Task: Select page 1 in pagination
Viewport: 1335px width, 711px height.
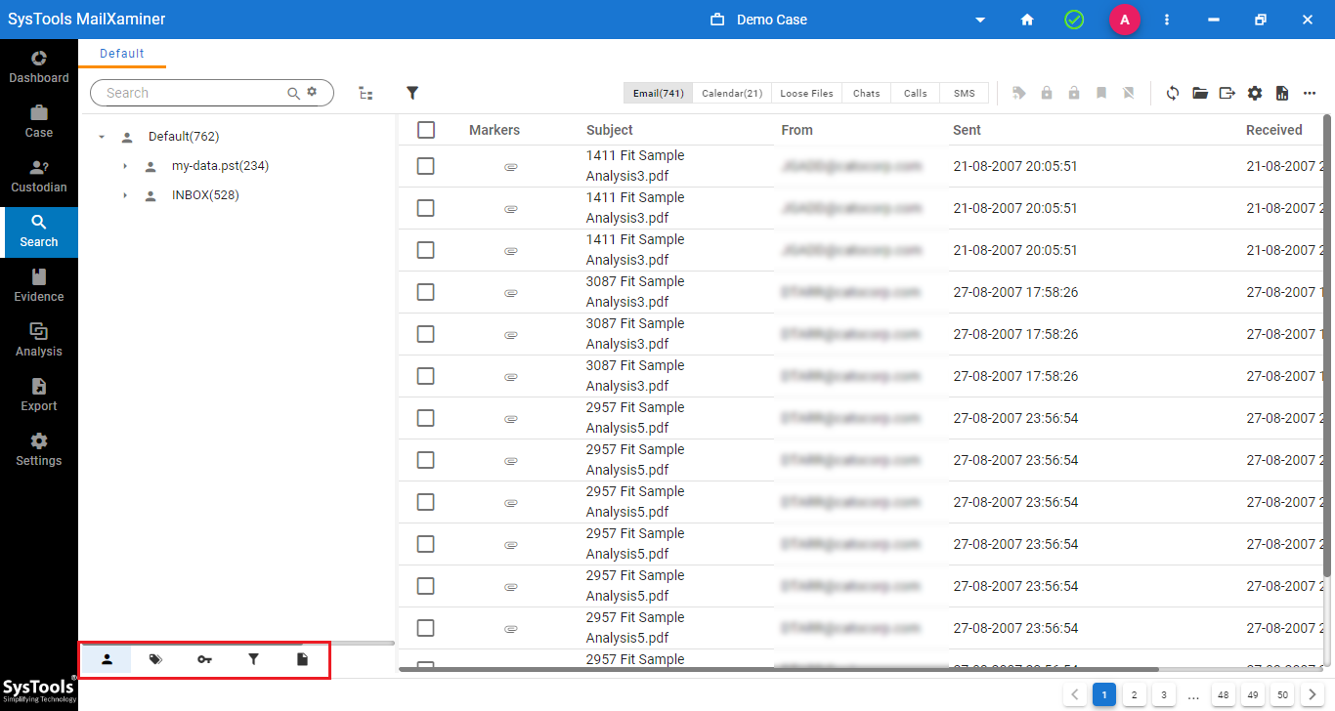Action: (x=1104, y=695)
